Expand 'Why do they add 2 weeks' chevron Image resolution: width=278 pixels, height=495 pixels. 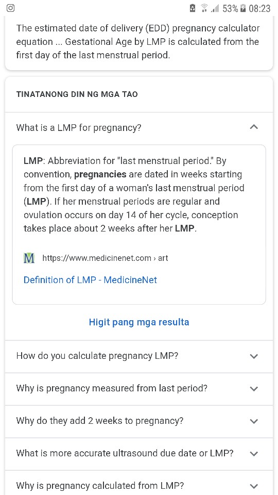point(254,421)
